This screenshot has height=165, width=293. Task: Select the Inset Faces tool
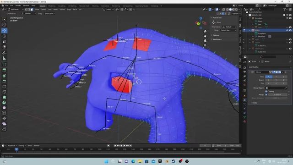point(4,76)
